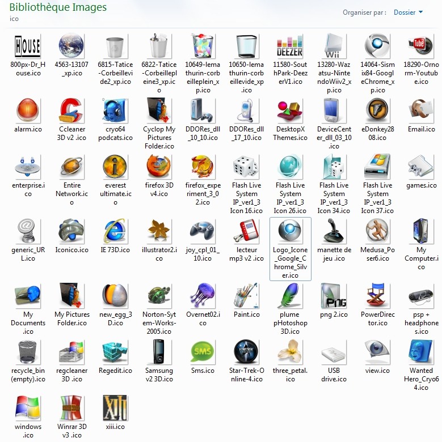Select the Ccleaner 3D v2 icon
Screen dimensions: 442x442
pos(71,110)
